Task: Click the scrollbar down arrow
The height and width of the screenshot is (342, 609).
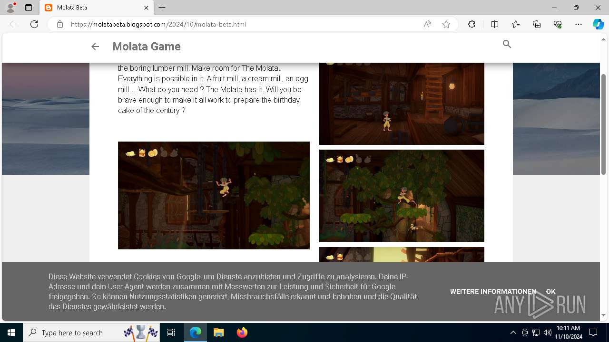Action: (x=604, y=315)
